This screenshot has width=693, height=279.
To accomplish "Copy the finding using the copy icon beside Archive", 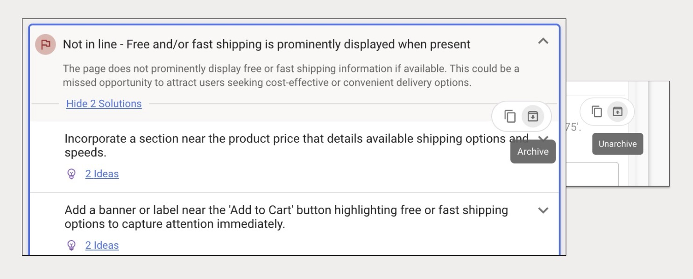I will click(x=510, y=116).
